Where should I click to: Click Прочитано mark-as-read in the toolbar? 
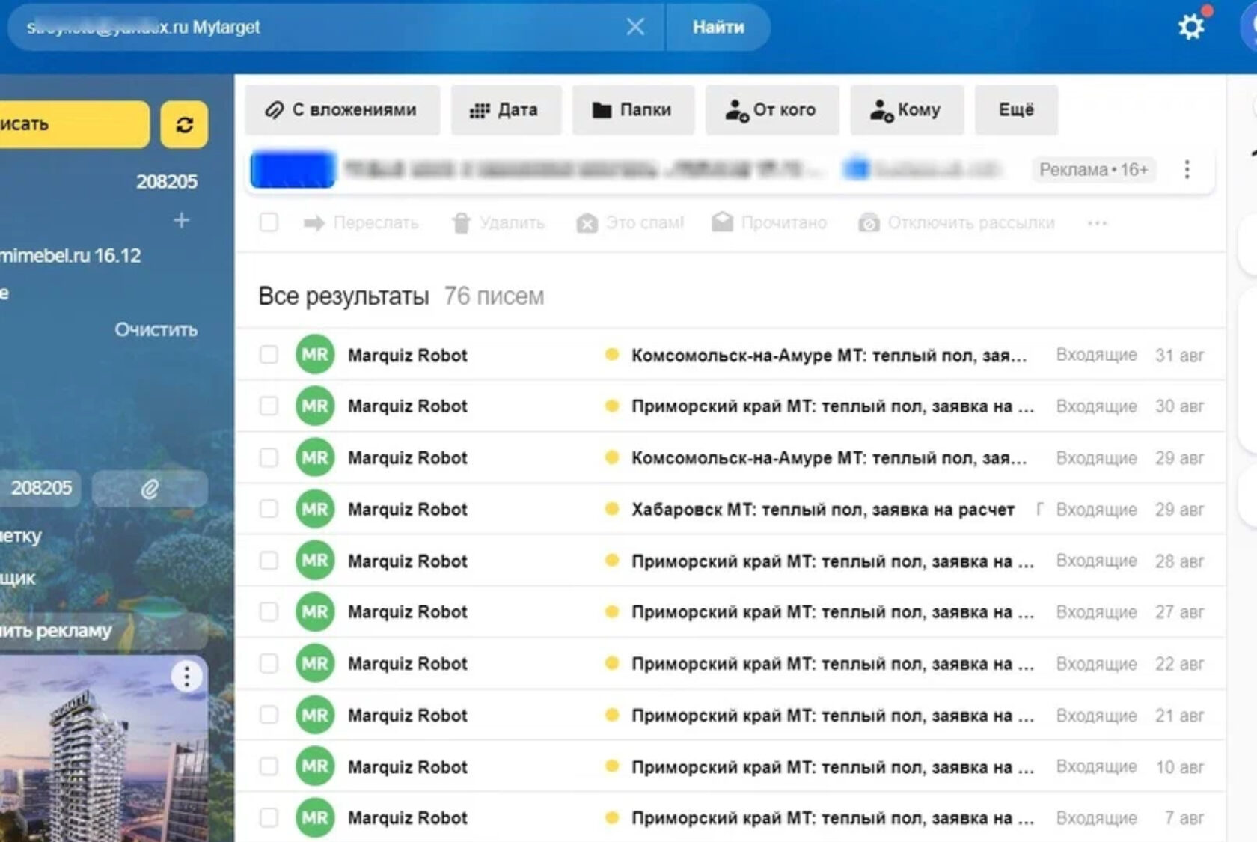[769, 223]
